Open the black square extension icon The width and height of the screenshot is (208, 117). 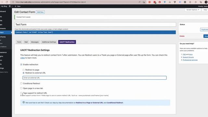pyautogui.click(x=185, y=2)
